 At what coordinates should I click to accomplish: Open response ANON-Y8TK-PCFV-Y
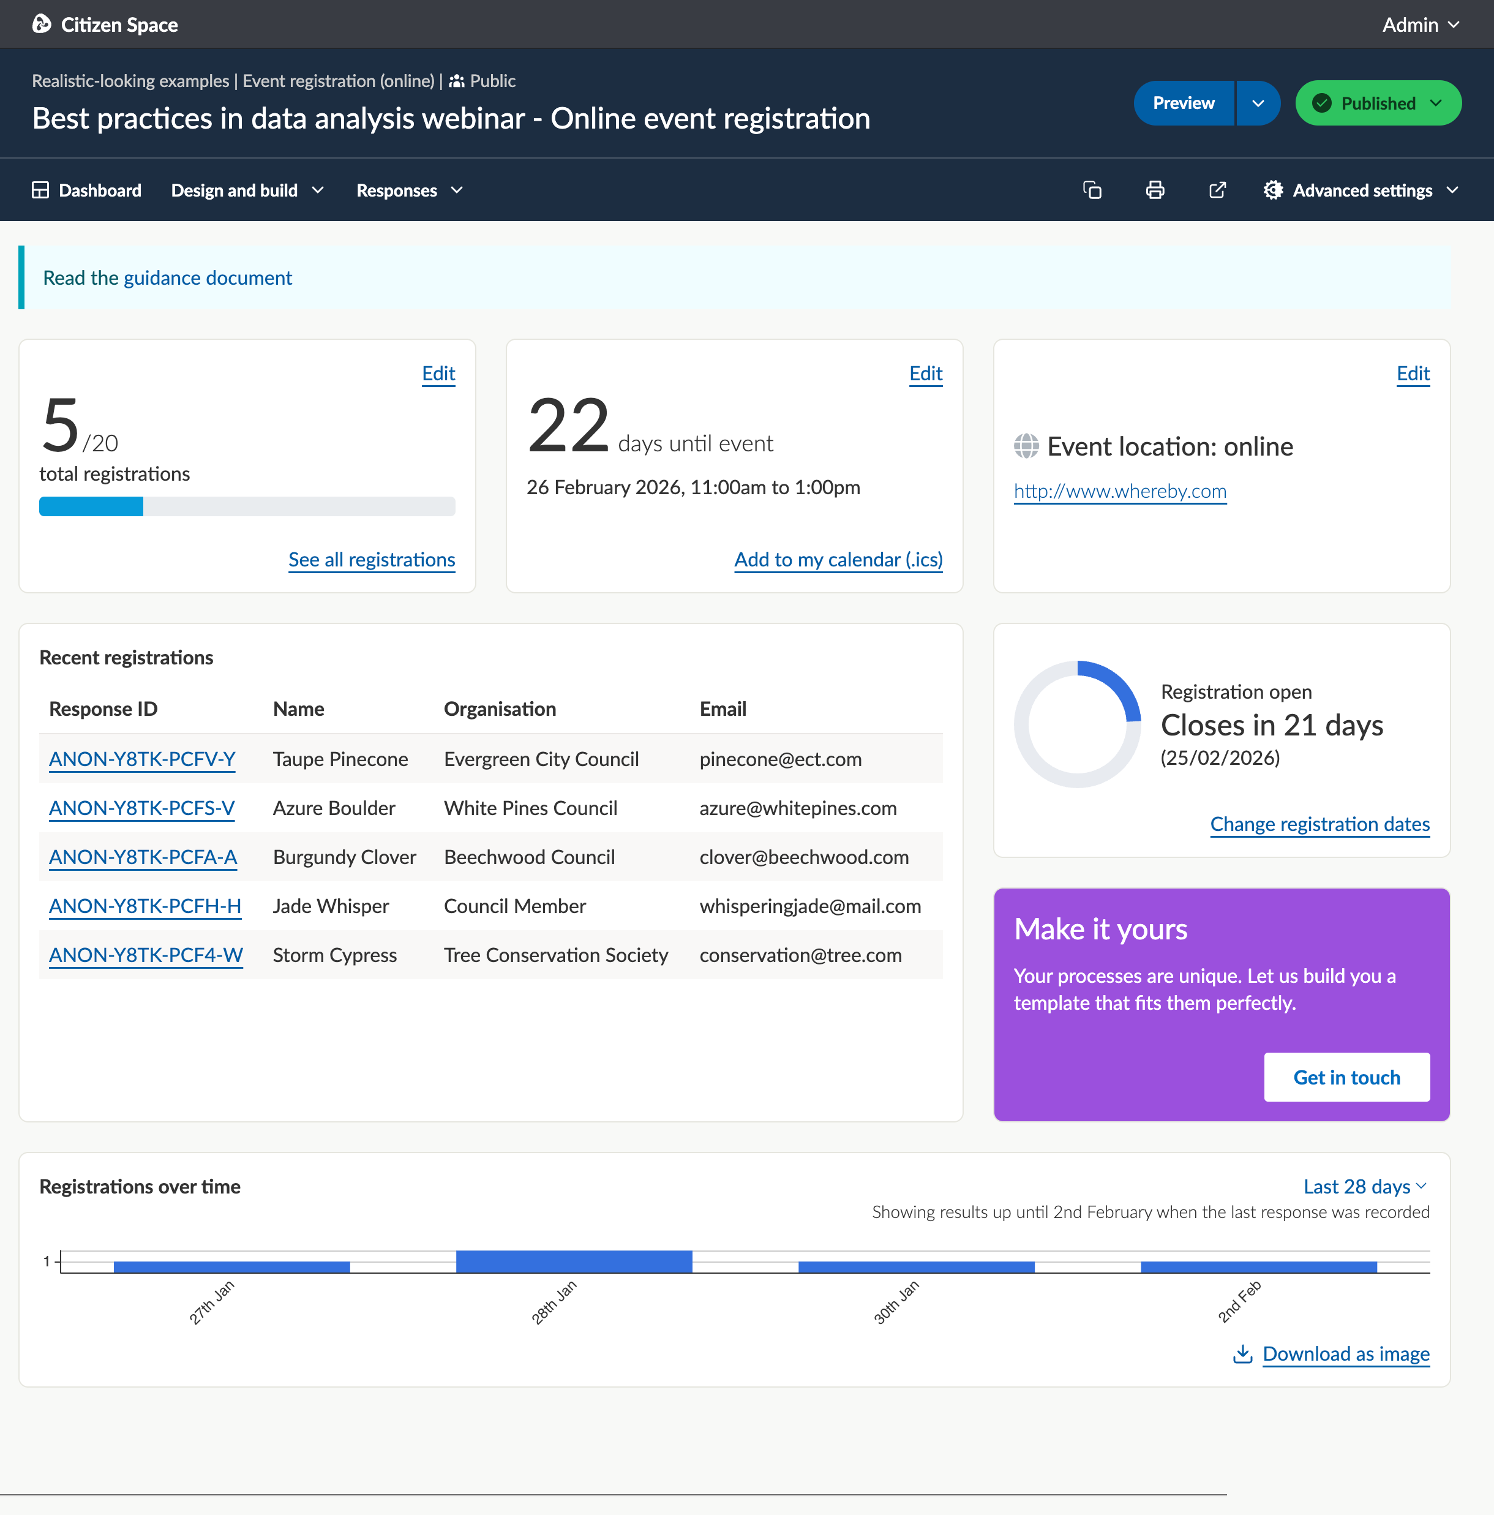tap(142, 758)
